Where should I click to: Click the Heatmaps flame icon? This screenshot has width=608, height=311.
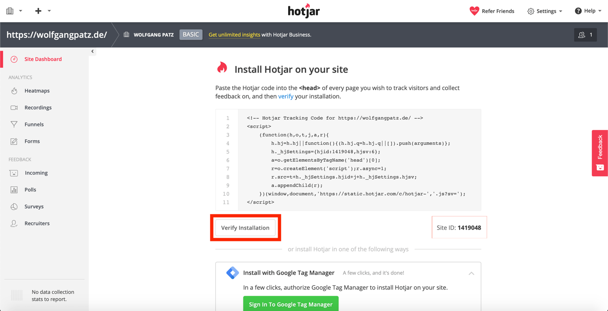pos(14,91)
